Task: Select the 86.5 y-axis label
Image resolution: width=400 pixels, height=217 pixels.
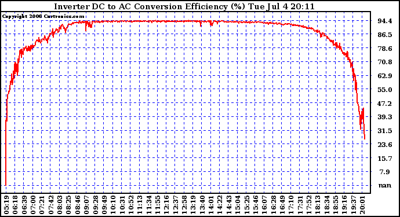Action: pos(385,35)
